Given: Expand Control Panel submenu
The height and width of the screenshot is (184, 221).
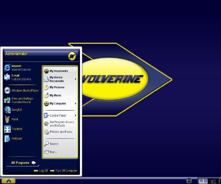Looking at the screenshot, I should pyautogui.click(x=60, y=116).
